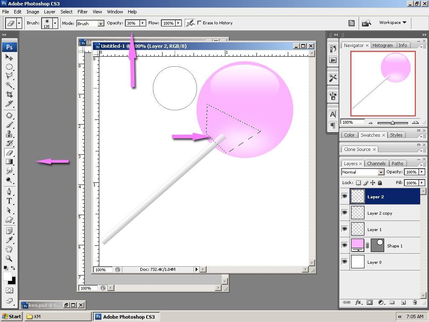429x322 pixels.
Task: Open the Workspace dropdown
Action: pyautogui.click(x=393, y=23)
